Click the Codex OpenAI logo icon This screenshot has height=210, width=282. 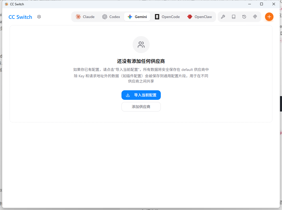(105, 16)
